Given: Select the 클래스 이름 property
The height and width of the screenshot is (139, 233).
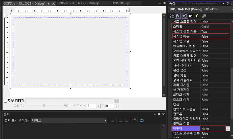Looking at the screenshot, I should pyautogui.click(x=181, y=124).
